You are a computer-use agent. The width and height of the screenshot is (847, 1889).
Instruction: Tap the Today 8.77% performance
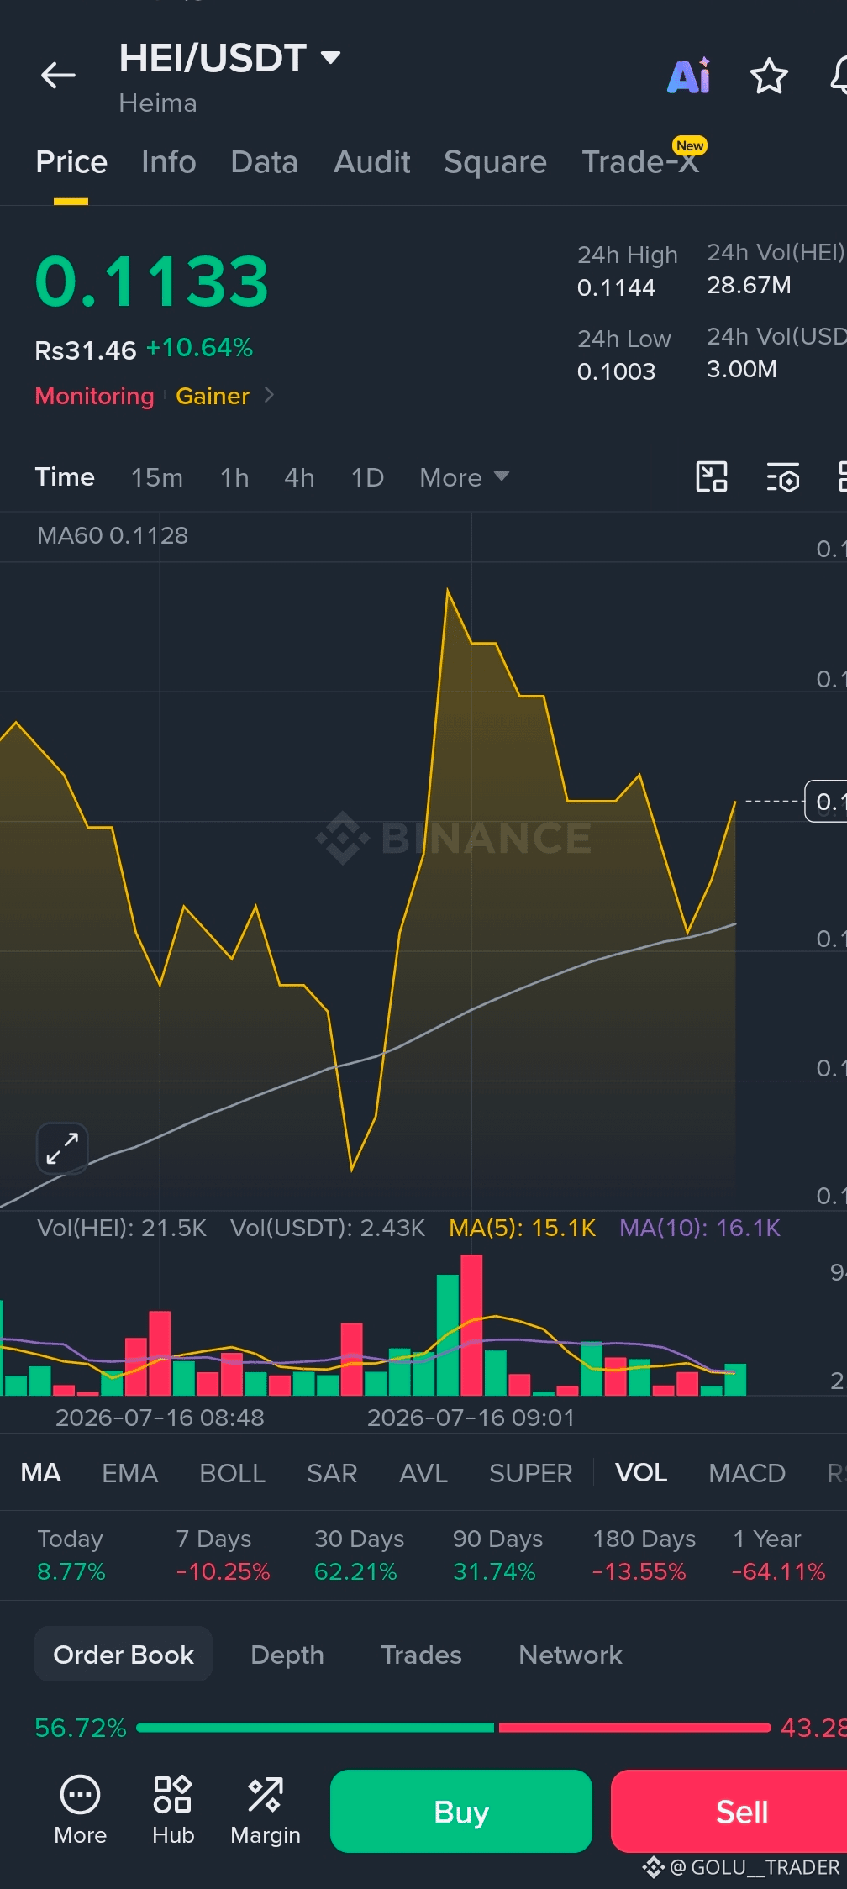[x=71, y=1555]
